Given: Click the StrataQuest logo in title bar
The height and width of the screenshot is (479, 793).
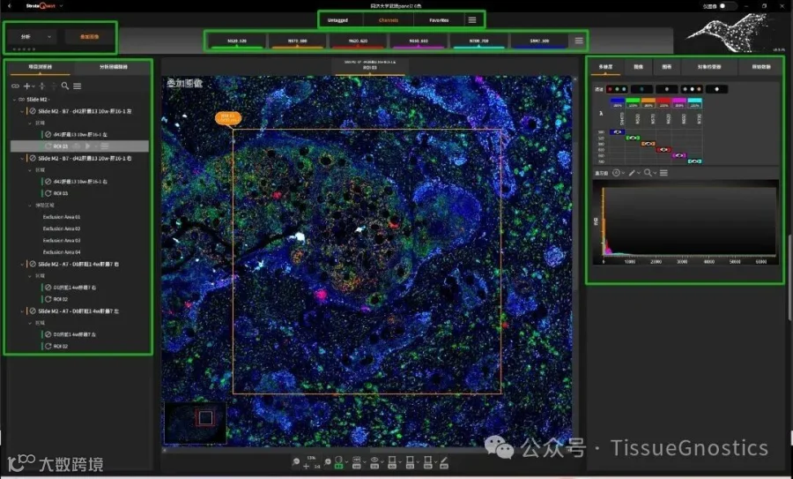Looking at the screenshot, I should [41, 5].
